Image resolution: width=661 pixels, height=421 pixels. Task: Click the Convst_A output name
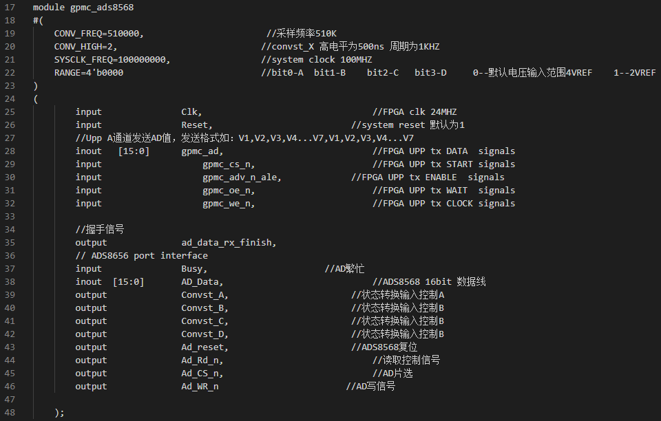203,295
